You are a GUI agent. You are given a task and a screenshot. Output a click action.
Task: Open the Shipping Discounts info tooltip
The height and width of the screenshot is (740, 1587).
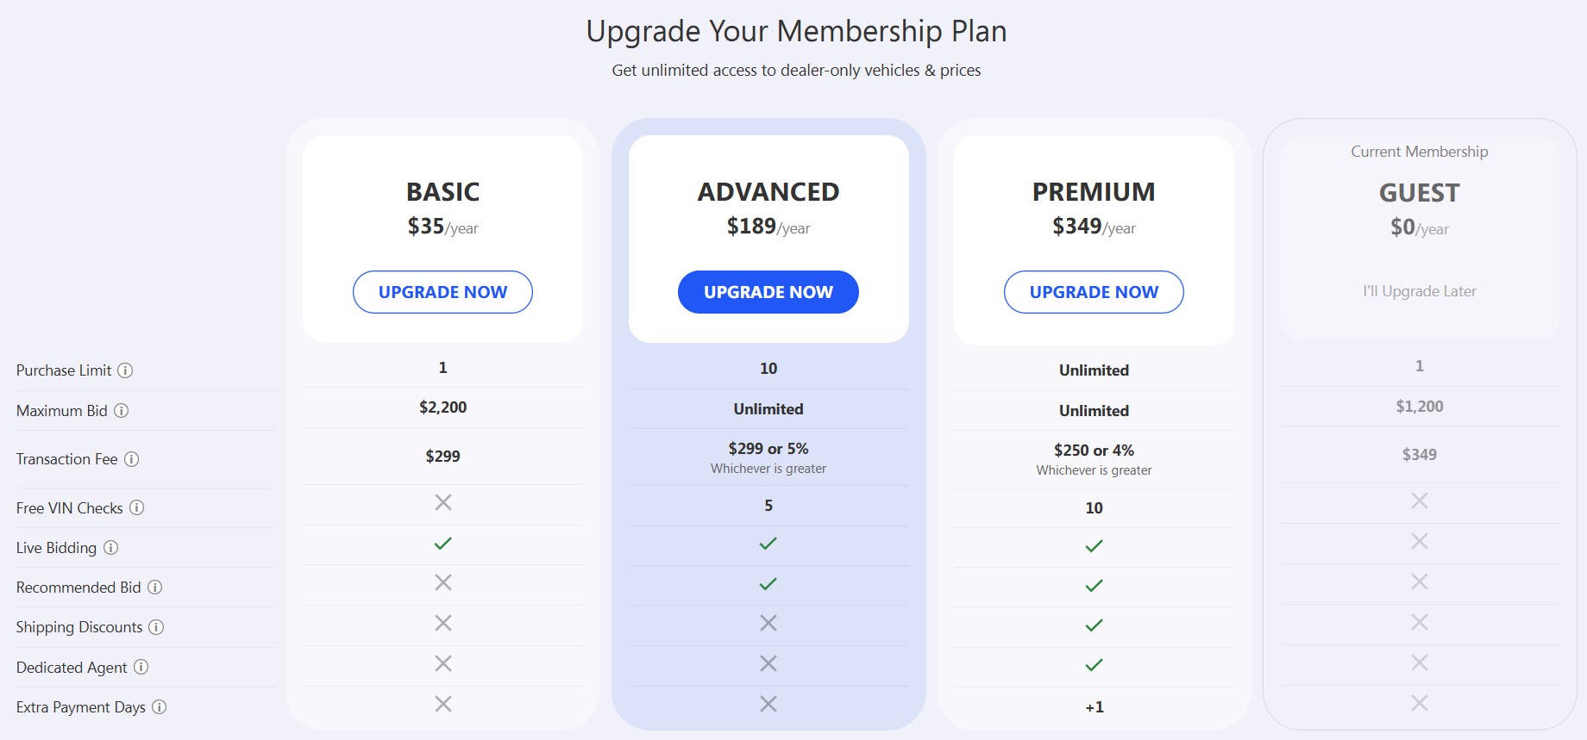coord(157,627)
